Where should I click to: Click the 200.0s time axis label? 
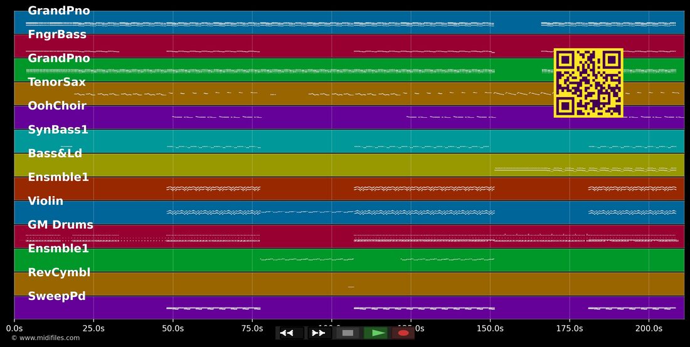point(649,328)
